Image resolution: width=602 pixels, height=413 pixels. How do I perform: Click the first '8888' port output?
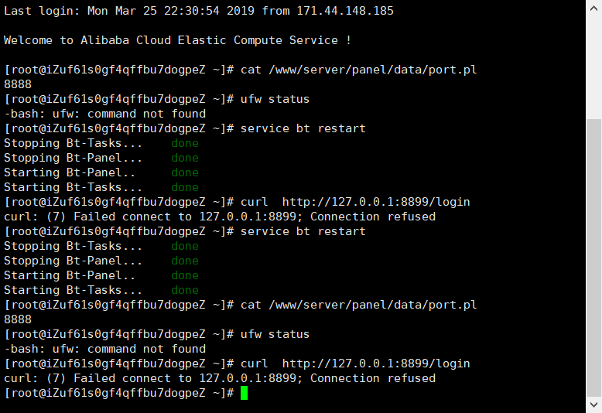pos(18,84)
